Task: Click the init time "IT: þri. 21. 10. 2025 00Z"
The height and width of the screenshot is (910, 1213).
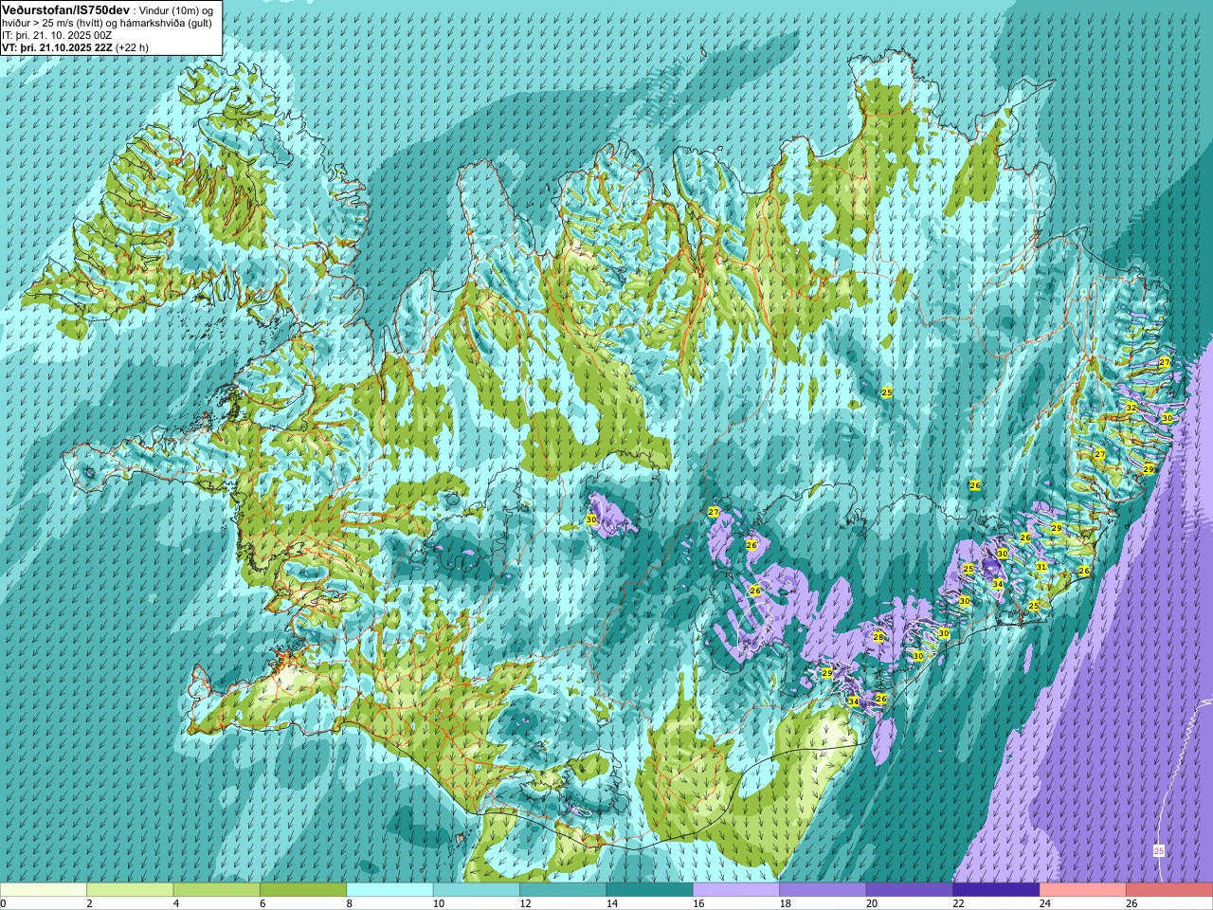Action: click(57, 35)
